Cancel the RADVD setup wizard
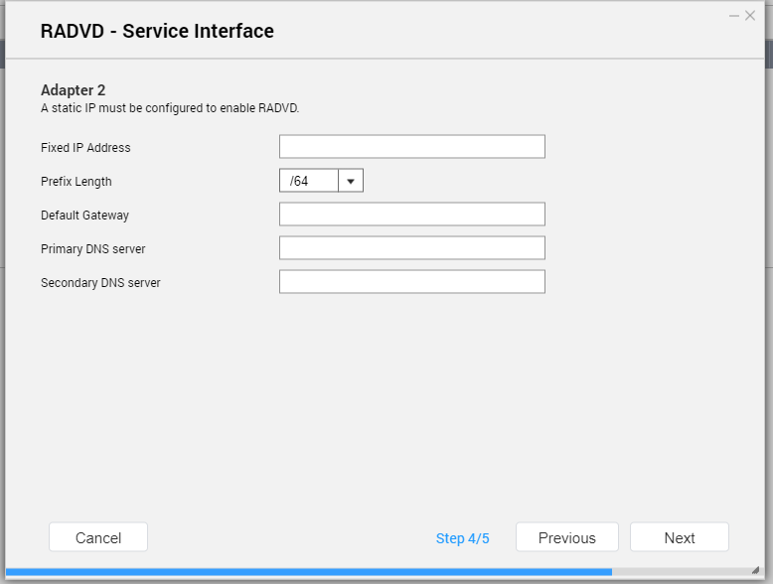 pos(98,537)
